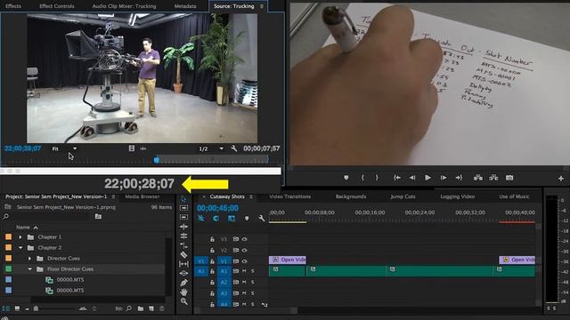Click the Extract button in Program monitor

[x=493, y=178]
